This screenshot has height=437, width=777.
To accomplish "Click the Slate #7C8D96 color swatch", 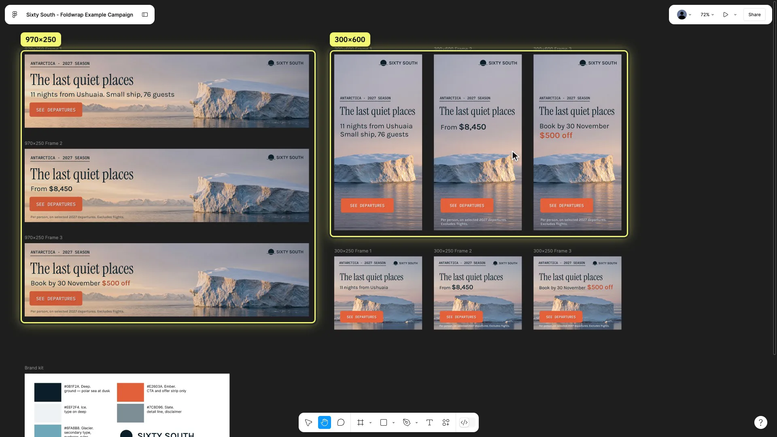I will pos(130,413).
